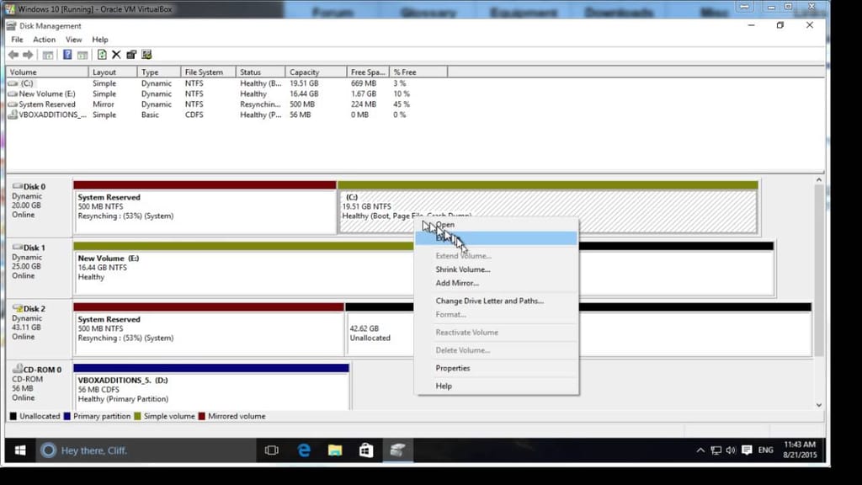Sort by the Free Spa... column header
The width and height of the screenshot is (862, 485).
(x=368, y=72)
